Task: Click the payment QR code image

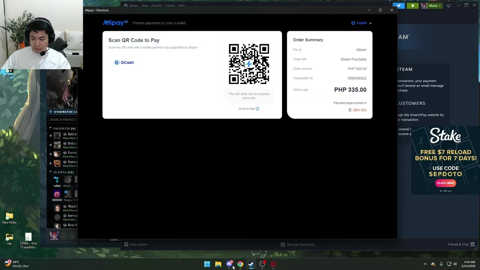Action: 249,64
